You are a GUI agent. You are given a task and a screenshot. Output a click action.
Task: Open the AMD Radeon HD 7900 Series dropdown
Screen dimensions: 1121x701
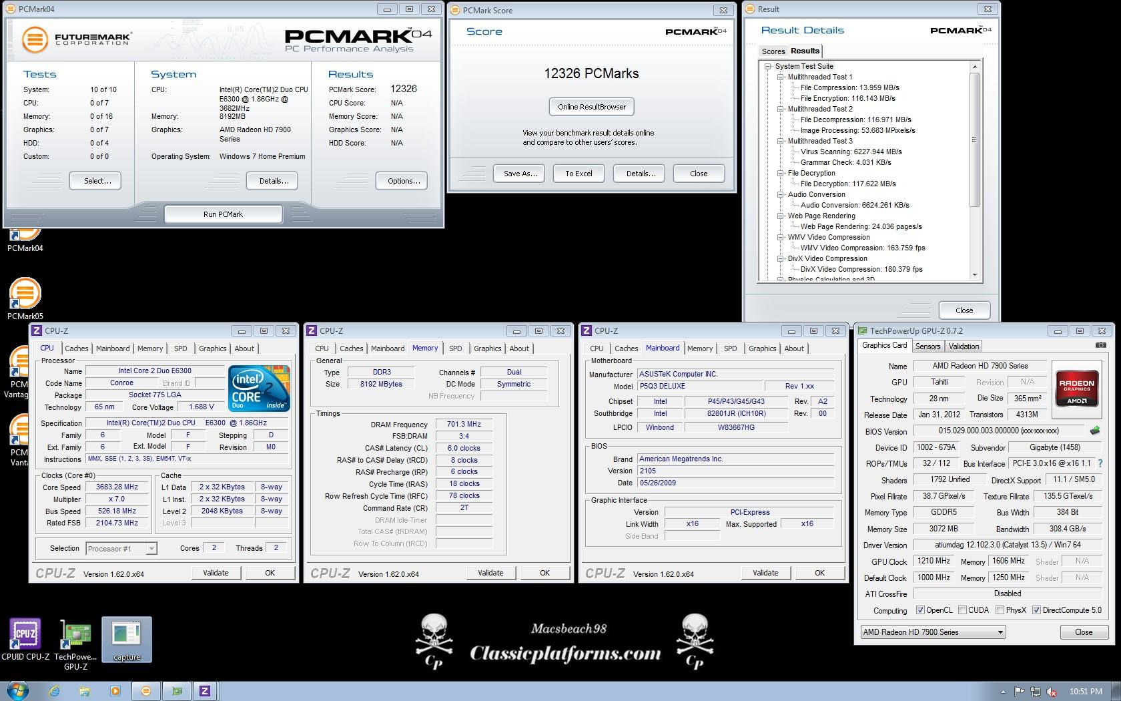[x=933, y=632]
